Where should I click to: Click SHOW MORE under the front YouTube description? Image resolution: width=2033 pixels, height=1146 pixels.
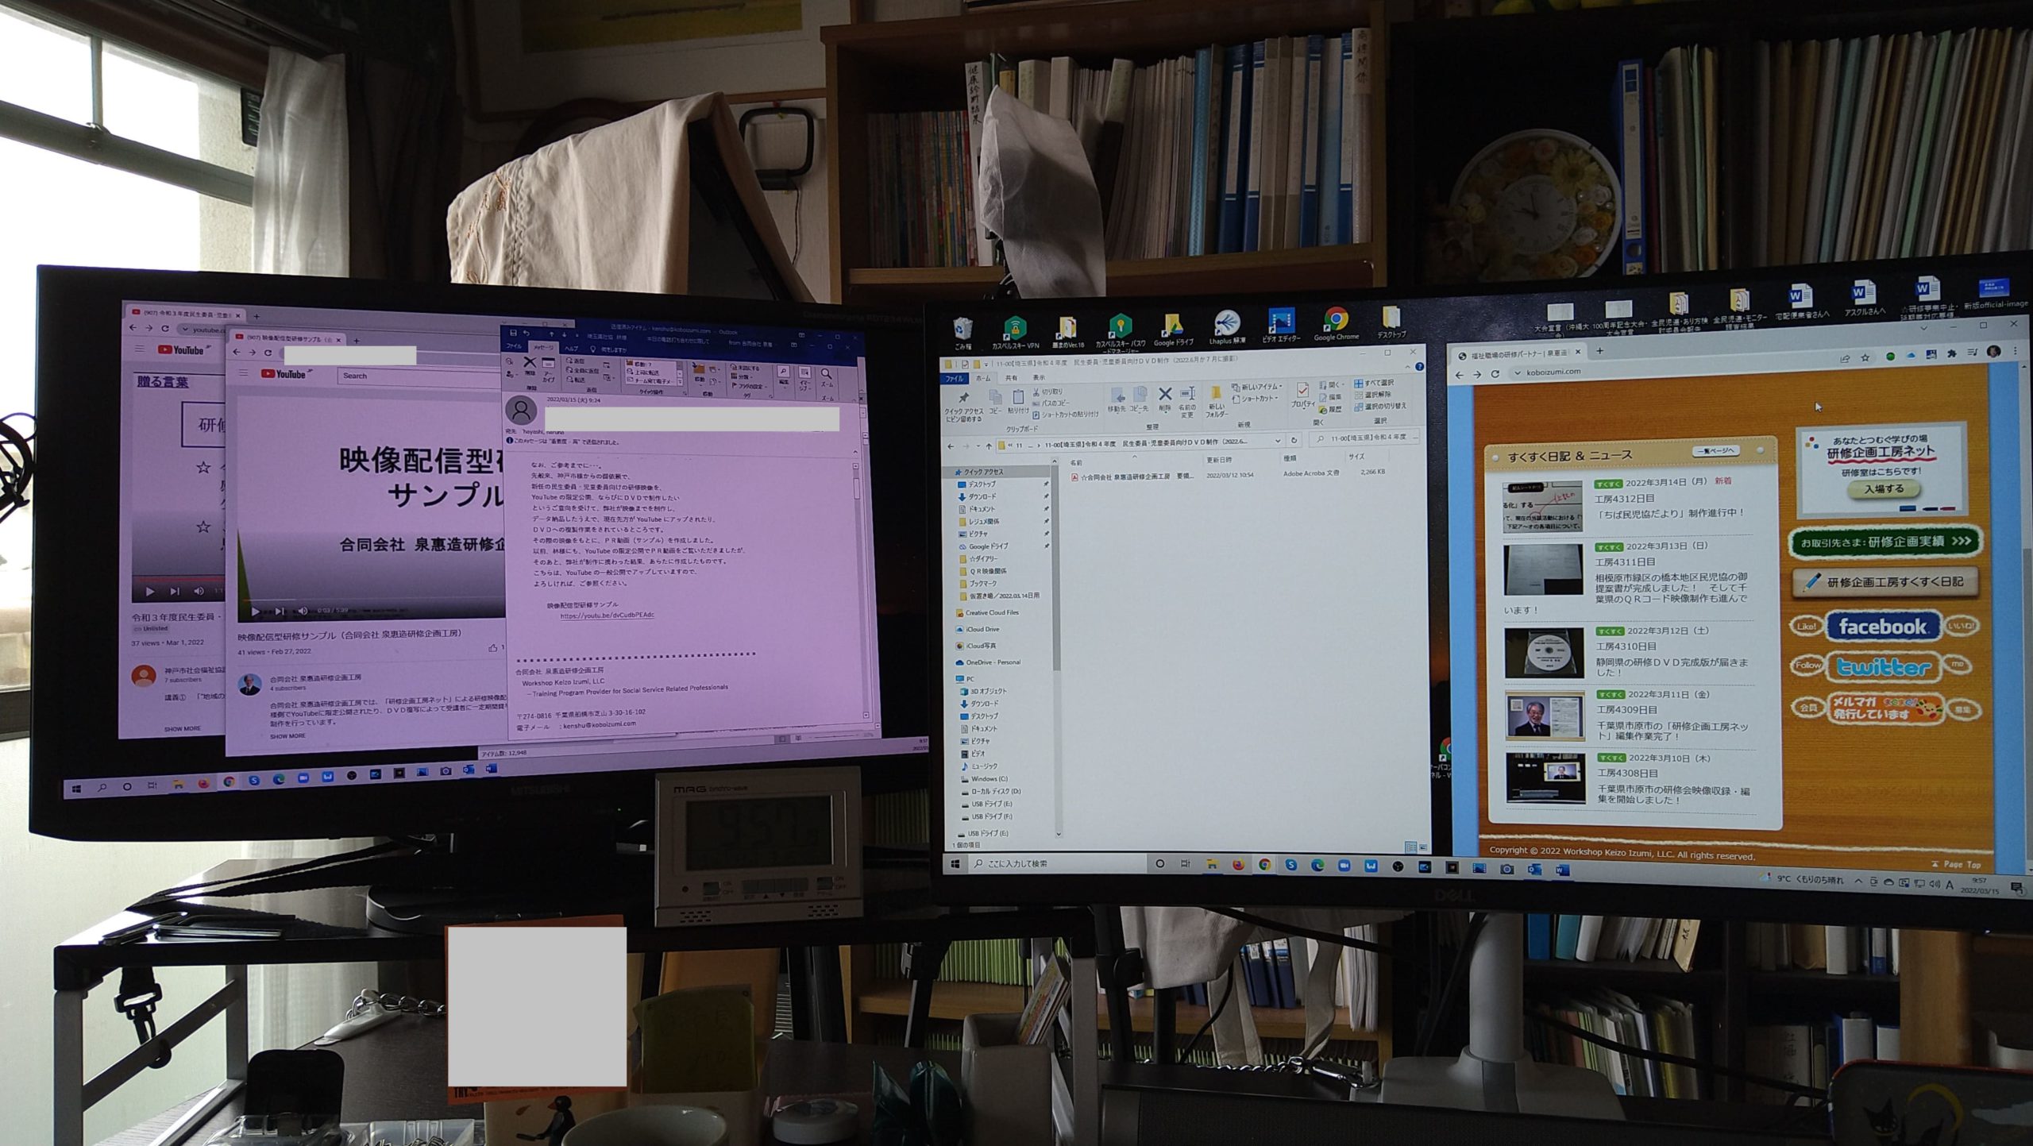click(287, 736)
